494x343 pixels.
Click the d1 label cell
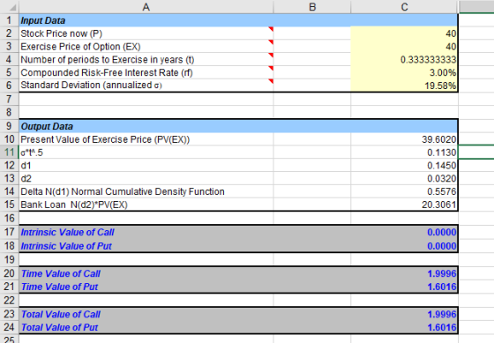pyautogui.click(x=146, y=166)
